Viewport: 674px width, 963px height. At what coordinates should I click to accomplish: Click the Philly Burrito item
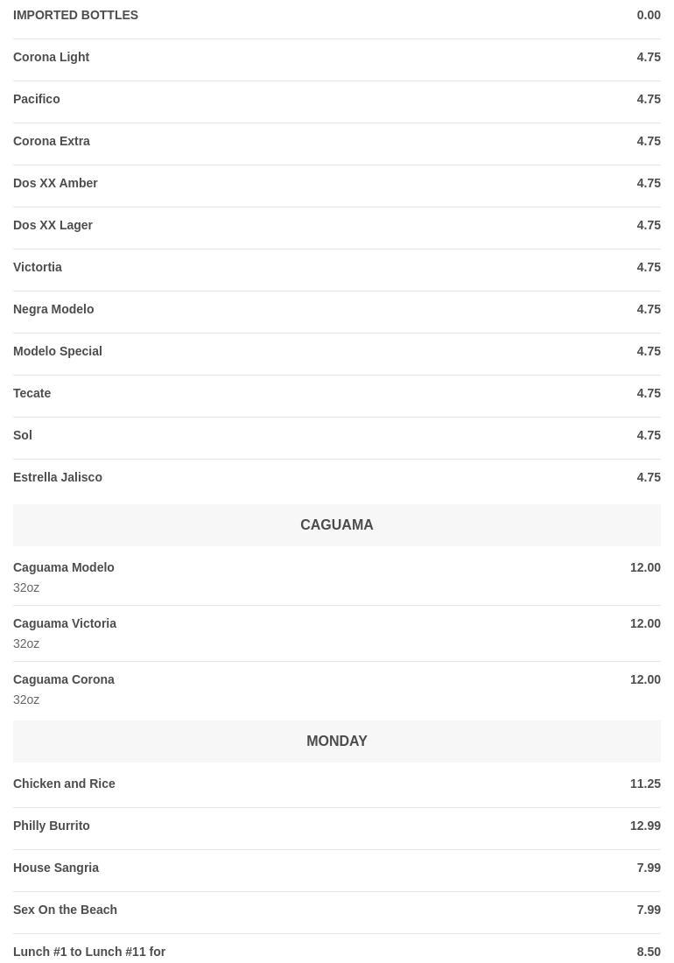52,826
